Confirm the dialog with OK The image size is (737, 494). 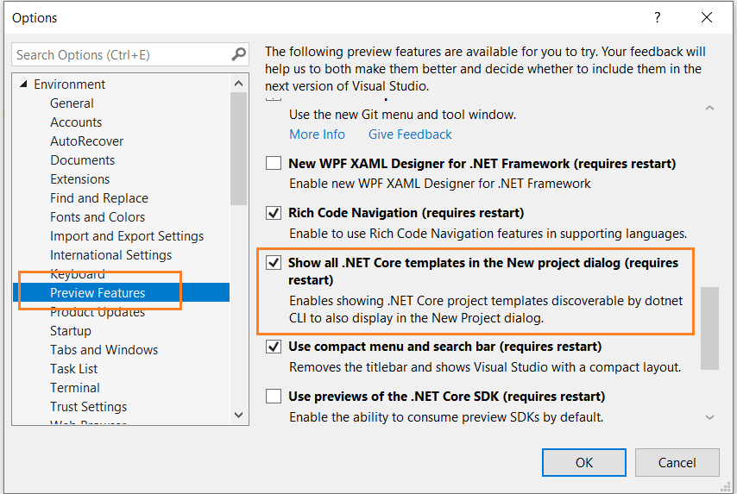[x=583, y=463]
